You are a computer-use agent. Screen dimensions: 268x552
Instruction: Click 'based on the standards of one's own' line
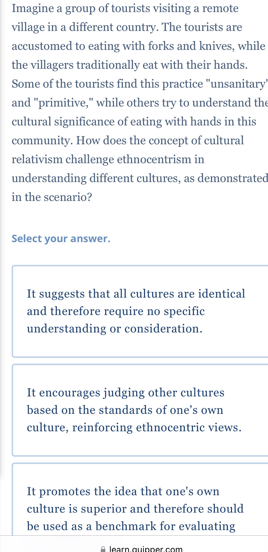tap(125, 410)
